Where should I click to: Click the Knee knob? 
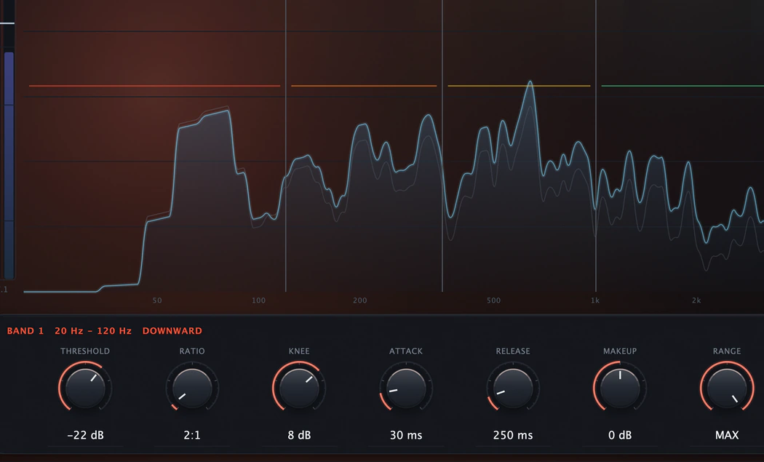(x=299, y=389)
